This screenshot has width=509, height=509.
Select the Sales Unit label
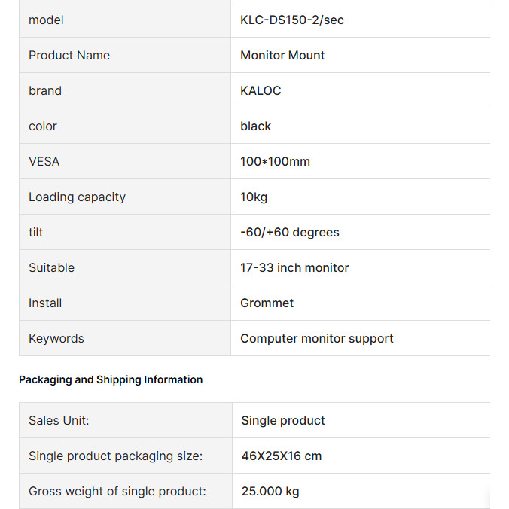pos(59,421)
